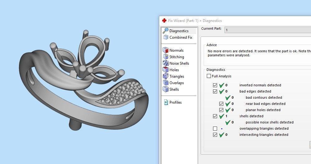Open Combined Fix from the sidebar
The image size is (311, 164).
(x=181, y=37)
